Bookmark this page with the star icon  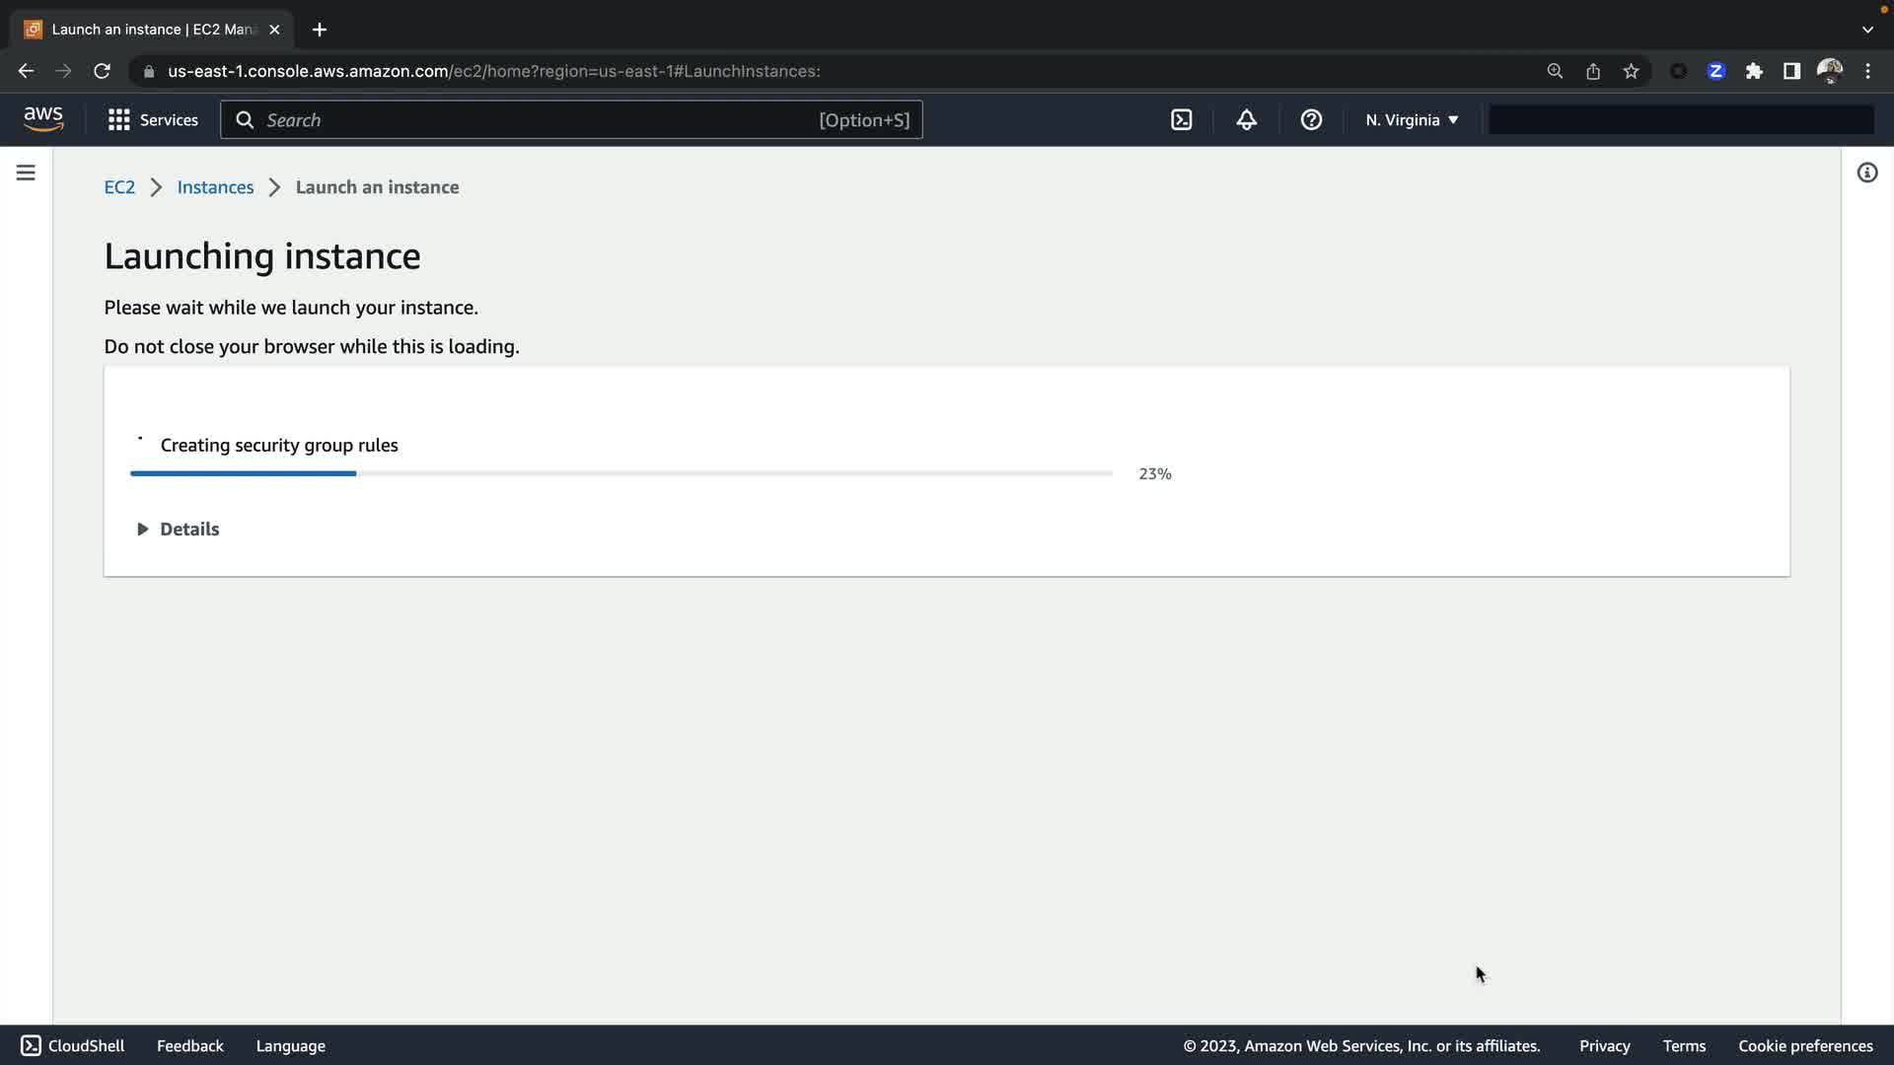tap(1631, 71)
